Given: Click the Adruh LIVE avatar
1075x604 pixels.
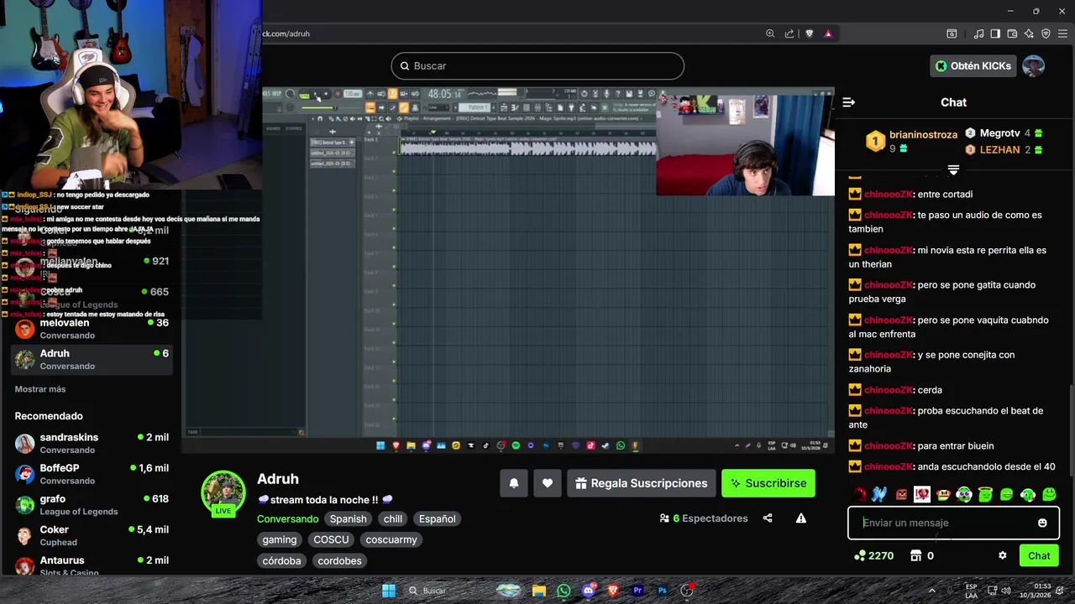Looking at the screenshot, I should pyautogui.click(x=223, y=492).
